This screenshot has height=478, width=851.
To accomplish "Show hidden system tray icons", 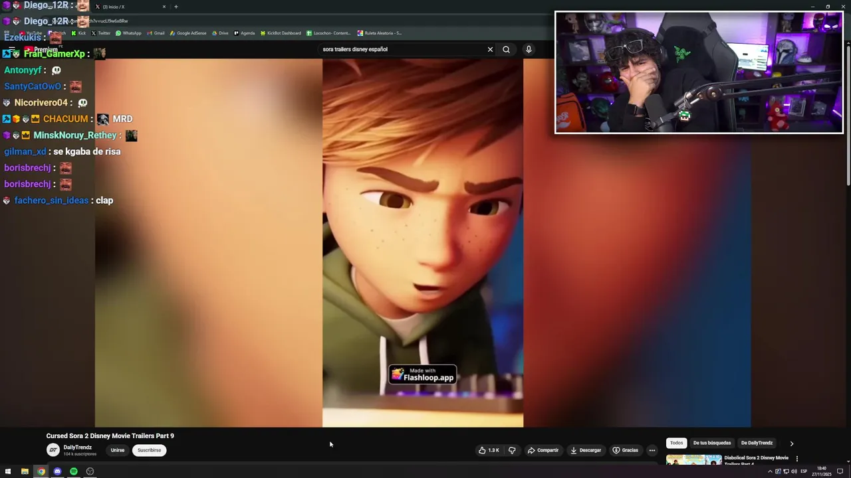I will point(770,471).
